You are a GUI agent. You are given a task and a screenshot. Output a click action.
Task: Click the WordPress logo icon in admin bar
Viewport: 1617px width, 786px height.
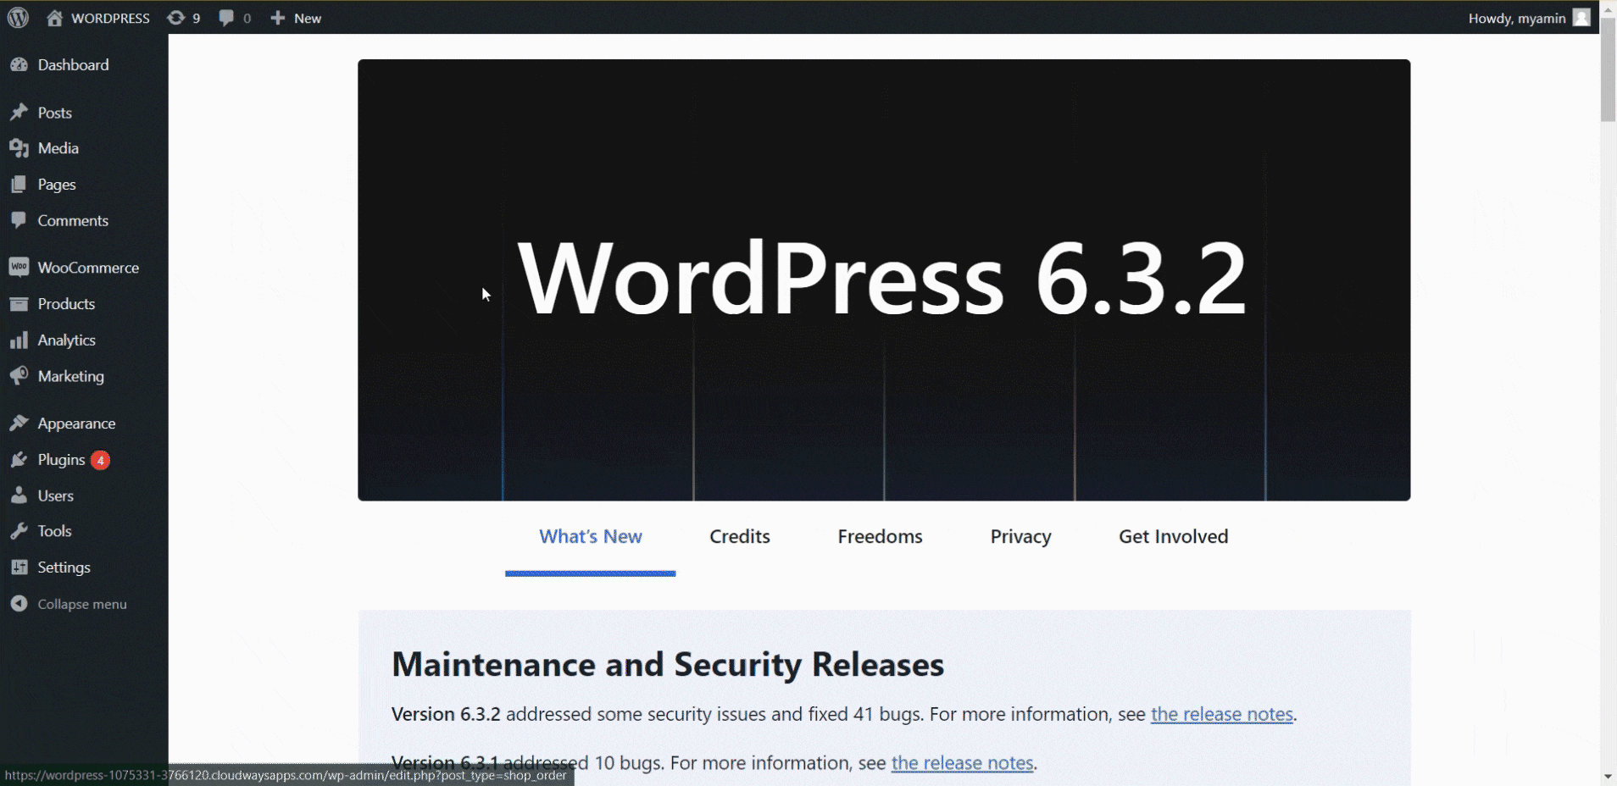(x=18, y=18)
